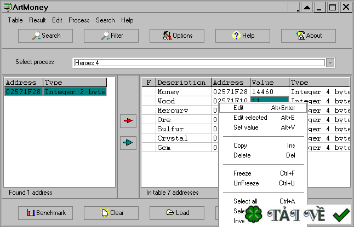
Task: Click the teal arrow transfer-all button
Action: 128,143
